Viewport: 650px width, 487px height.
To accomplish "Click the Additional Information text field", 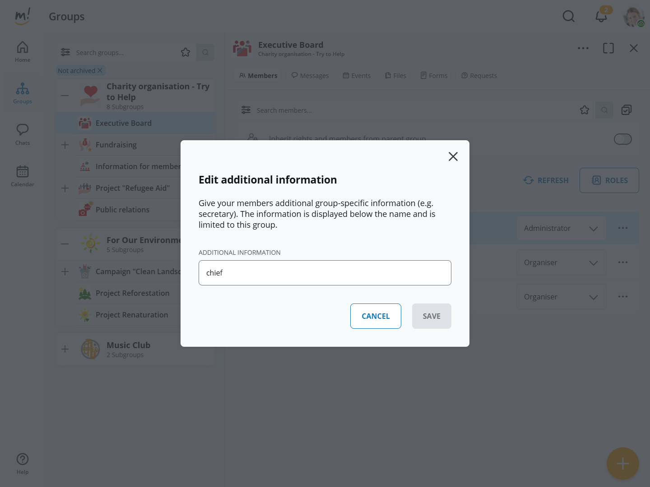I will [325, 273].
